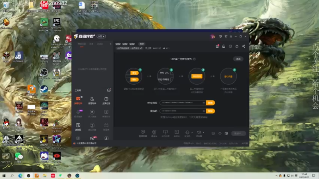
Task: Reveal the rtmp address with its eye icon
Action: [x=204, y=103]
